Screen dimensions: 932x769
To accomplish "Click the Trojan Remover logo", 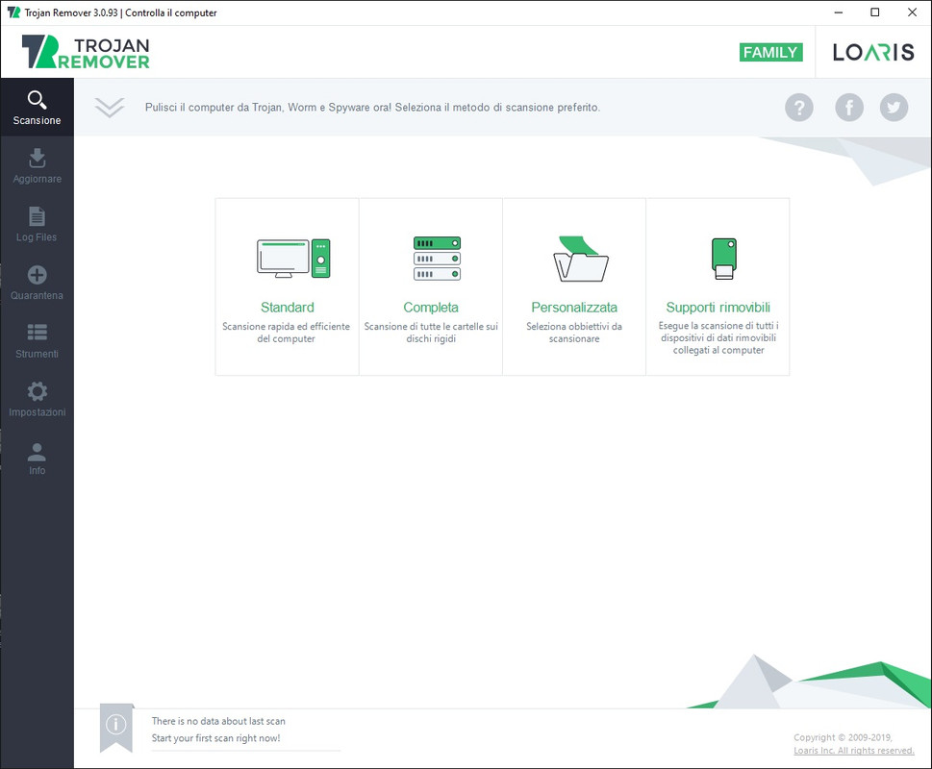I will (86, 52).
